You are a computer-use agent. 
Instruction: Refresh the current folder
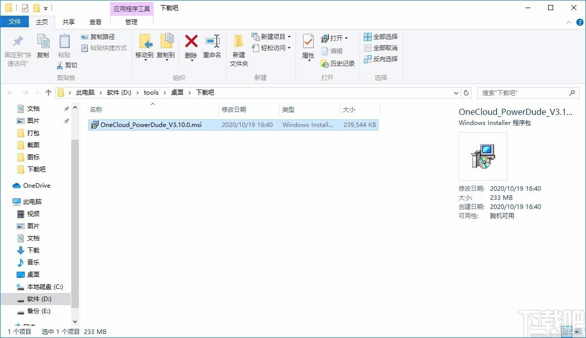[x=466, y=93]
